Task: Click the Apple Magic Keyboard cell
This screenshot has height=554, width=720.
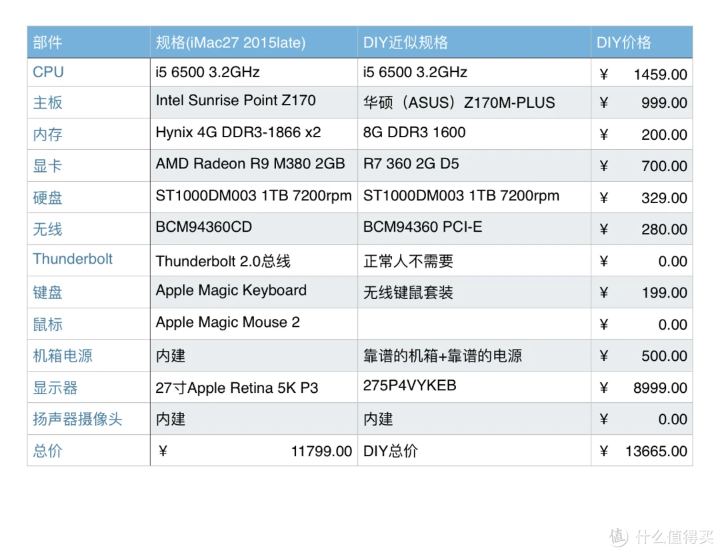Action: pyautogui.click(x=254, y=292)
